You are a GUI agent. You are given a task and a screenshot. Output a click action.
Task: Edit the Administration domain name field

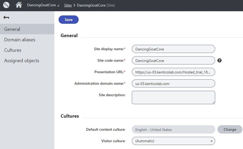pos(173,83)
